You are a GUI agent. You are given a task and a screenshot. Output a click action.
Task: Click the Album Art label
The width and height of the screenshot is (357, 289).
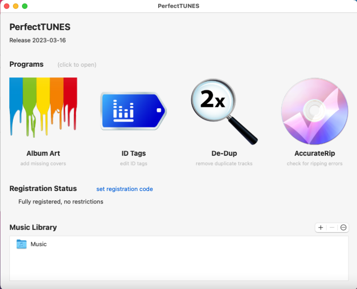coord(43,153)
